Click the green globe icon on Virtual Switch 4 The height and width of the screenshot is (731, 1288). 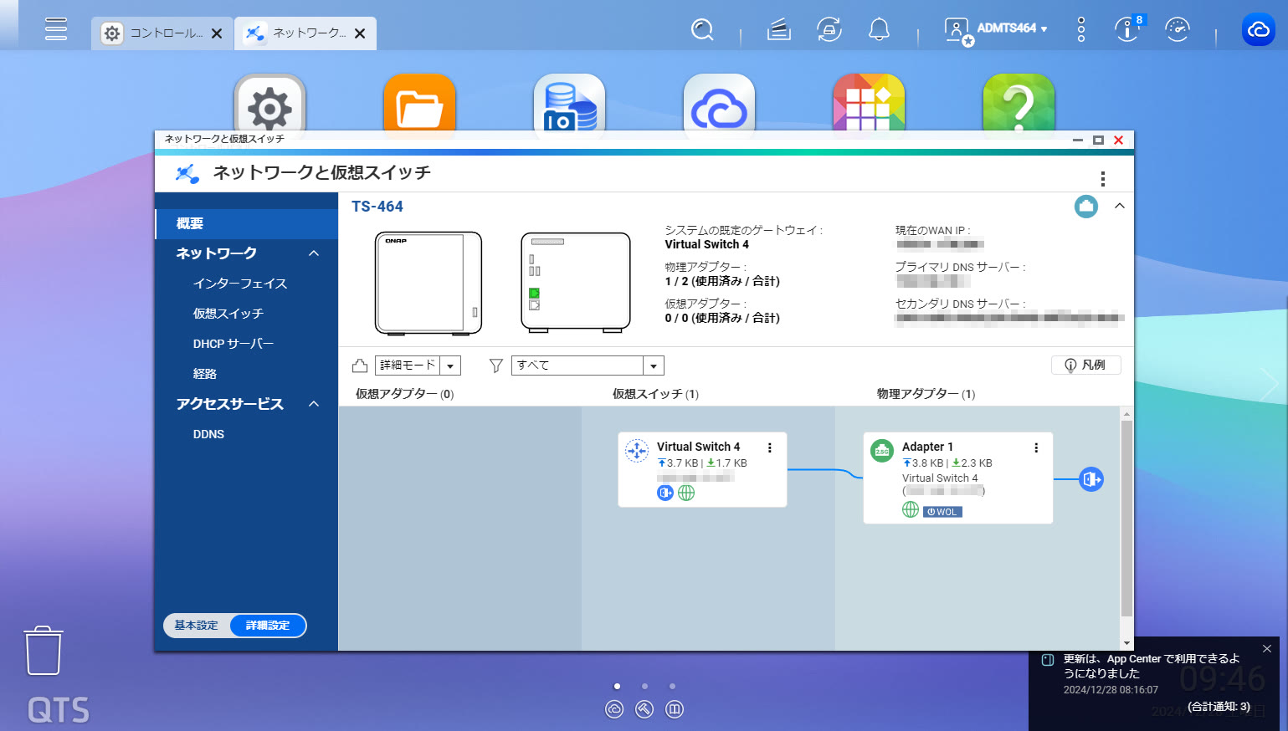(686, 493)
